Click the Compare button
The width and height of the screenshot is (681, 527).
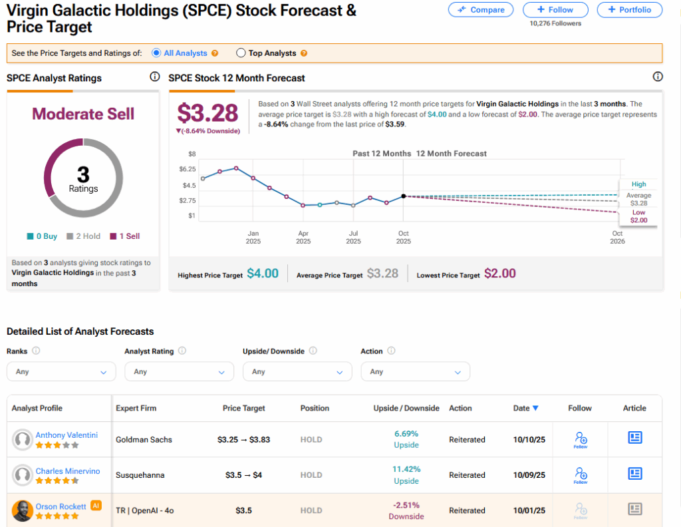(481, 10)
